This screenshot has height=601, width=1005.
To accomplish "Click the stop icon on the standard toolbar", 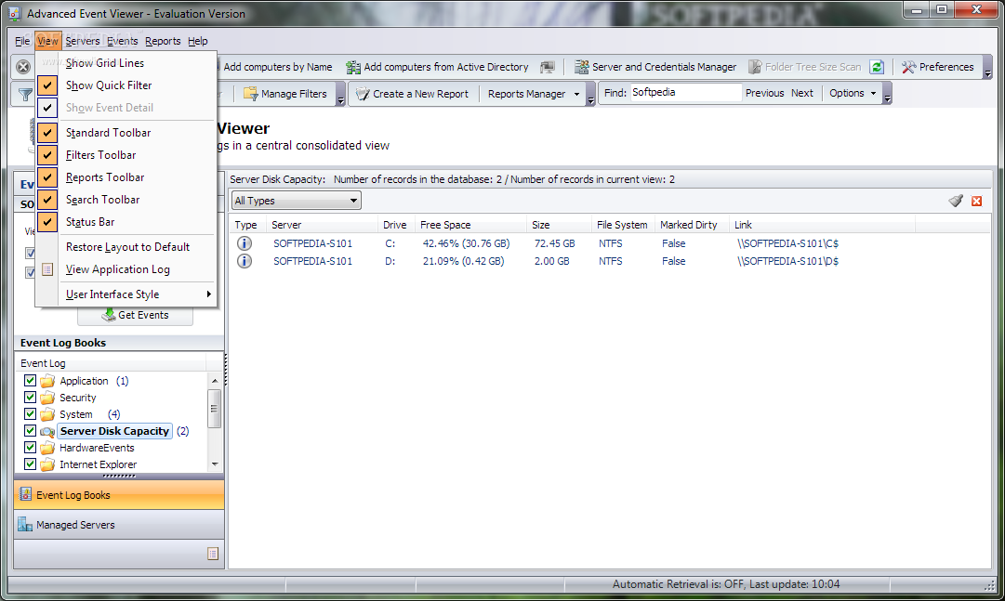I will (x=23, y=67).
